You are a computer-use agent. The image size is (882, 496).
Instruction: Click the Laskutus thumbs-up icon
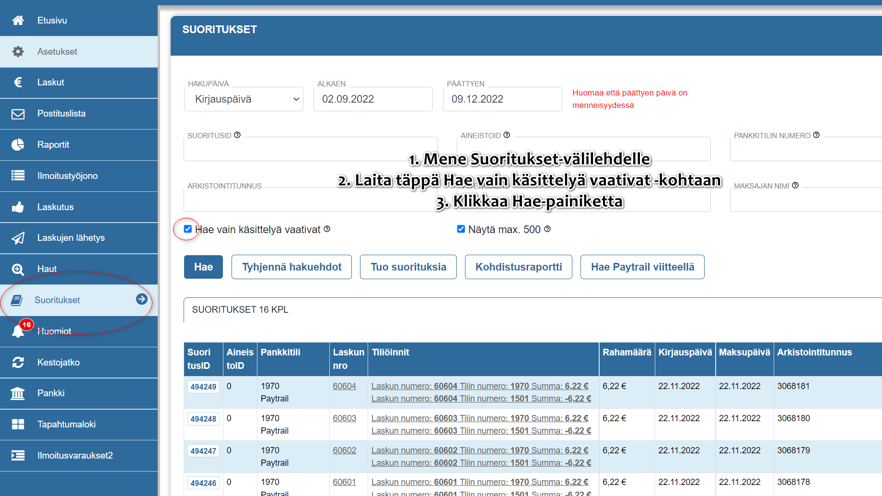18,207
